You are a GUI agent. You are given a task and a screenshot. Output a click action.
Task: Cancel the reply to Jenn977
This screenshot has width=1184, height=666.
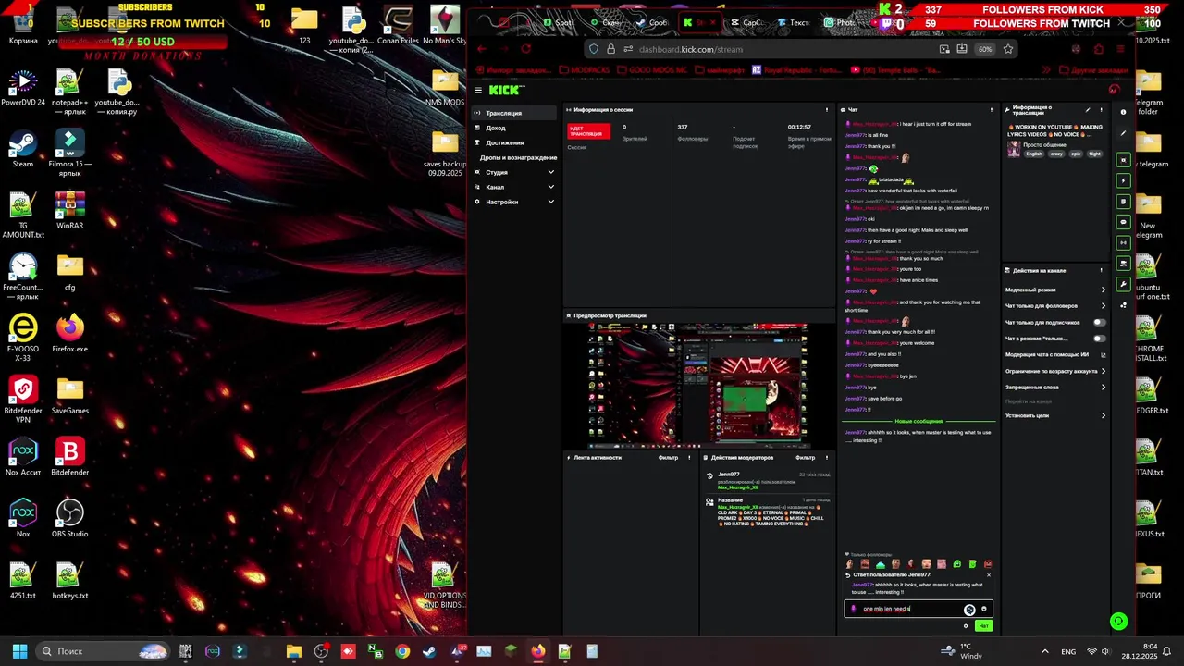[x=988, y=574]
